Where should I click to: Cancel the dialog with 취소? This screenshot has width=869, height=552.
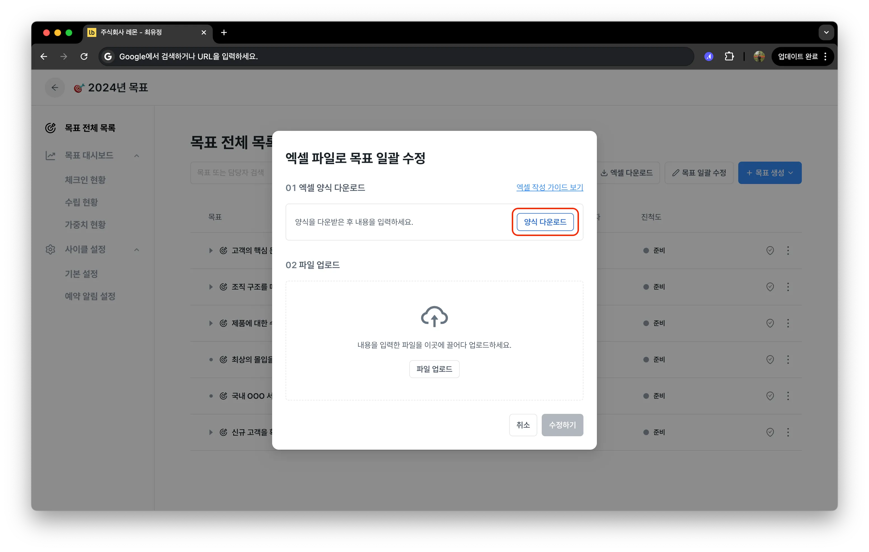(x=523, y=425)
